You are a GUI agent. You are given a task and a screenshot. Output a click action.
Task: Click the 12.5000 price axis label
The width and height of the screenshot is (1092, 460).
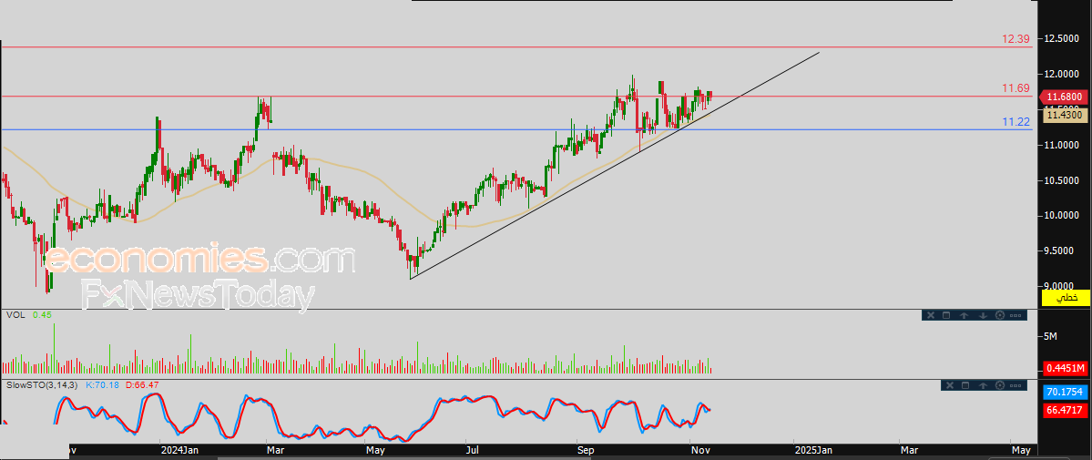1064,39
